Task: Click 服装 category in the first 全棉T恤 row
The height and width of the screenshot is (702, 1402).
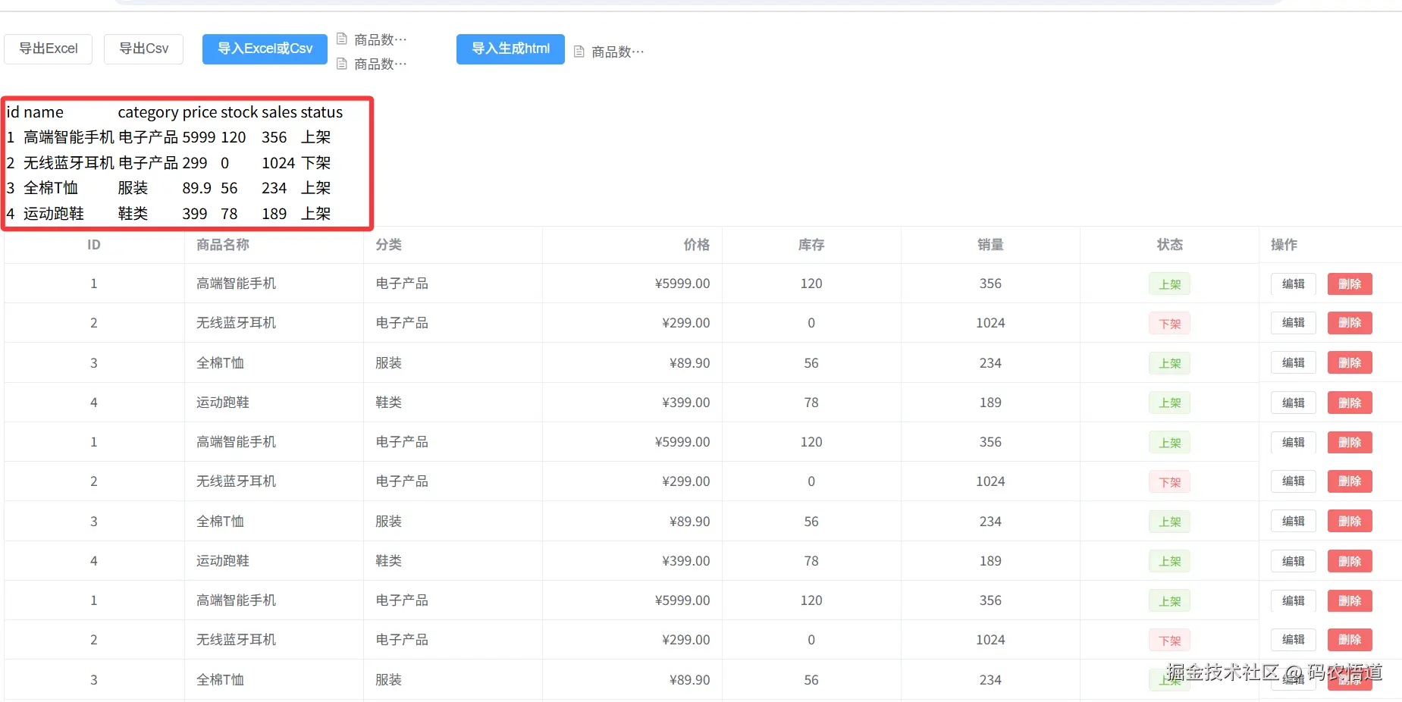Action: click(389, 362)
